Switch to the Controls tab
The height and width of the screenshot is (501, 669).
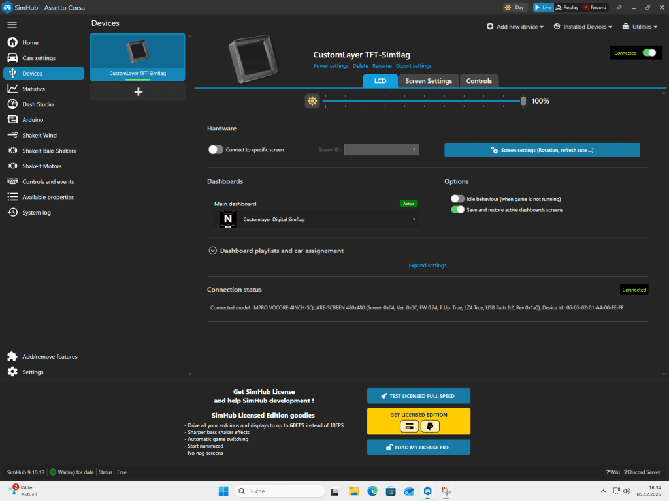click(479, 81)
